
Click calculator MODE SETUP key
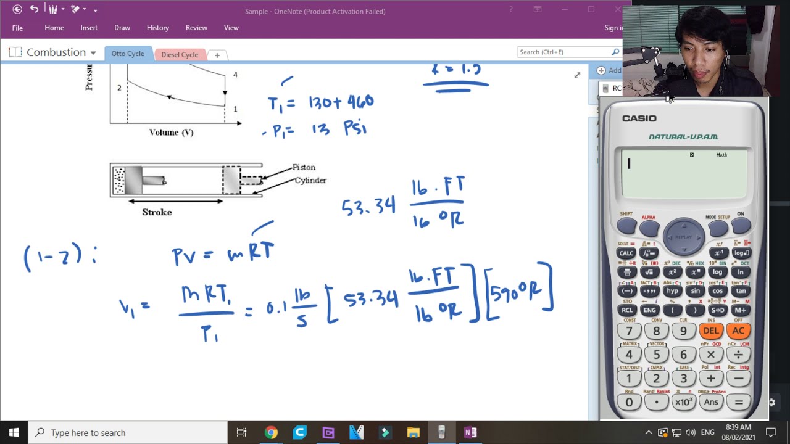coord(718,228)
